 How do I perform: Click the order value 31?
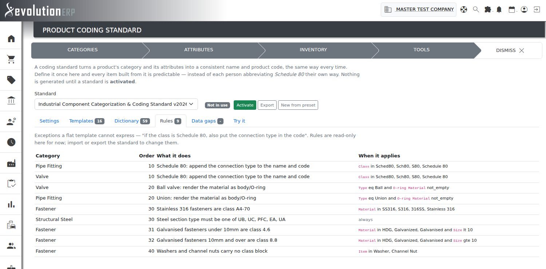tap(151, 230)
